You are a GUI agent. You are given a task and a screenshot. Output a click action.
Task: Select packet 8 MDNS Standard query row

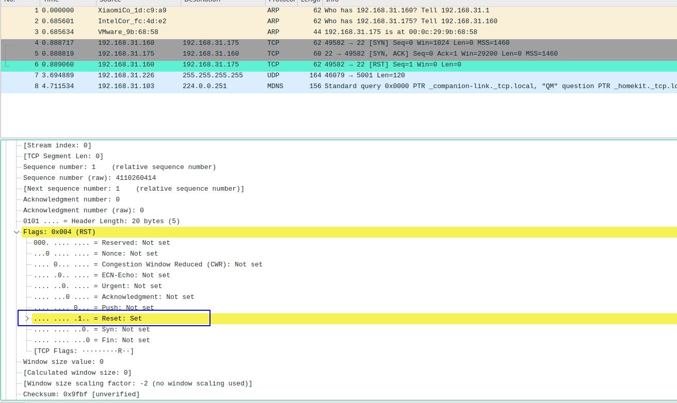click(x=338, y=86)
